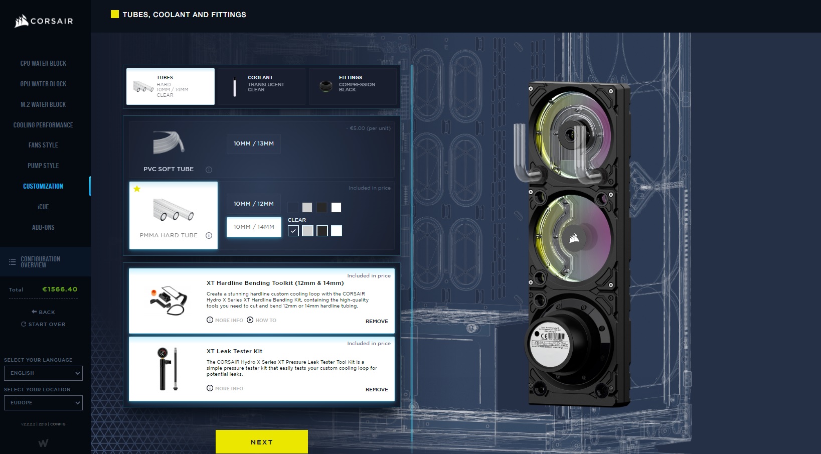
Task: Open Cooling Performance section
Action: tap(43, 125)
